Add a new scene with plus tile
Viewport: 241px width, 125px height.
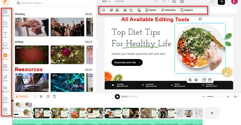coord(212,113)
